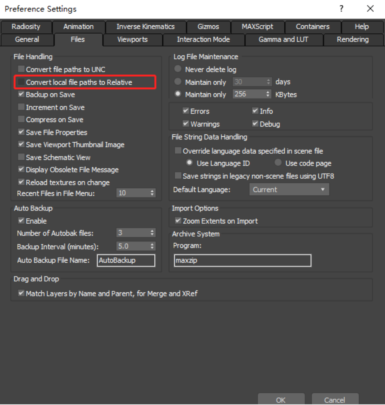Click the Cancel button

(335, 400)
